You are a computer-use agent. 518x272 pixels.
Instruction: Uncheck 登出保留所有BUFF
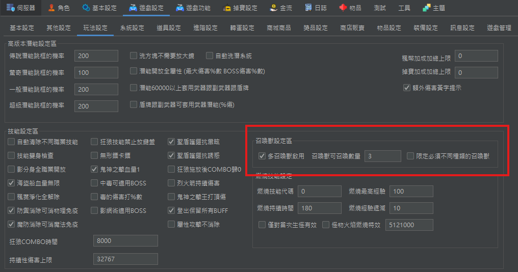pos(171,210)
